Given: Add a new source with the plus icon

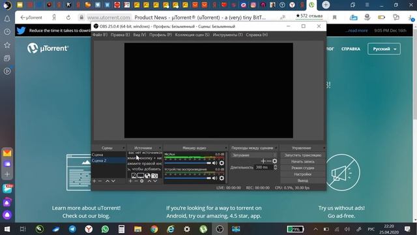Looking at the screenshot, I should 130,181.
